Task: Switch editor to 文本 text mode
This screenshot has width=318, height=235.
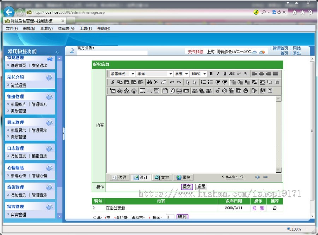Action: [x=162, y=177]
